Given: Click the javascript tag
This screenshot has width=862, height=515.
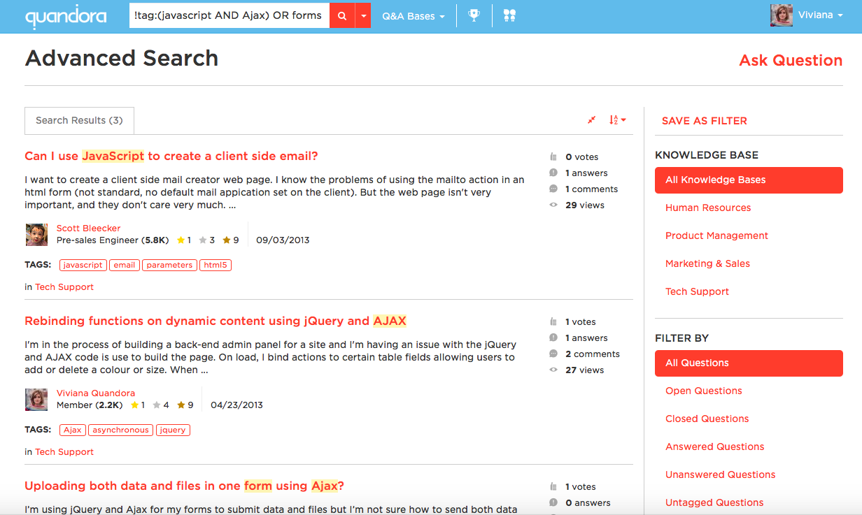Looking at the screenshot, I should [x=83, y=265].
